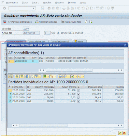Click the Sociedad input field
Viewport: 129px width, 136px height.
[26, 29]
